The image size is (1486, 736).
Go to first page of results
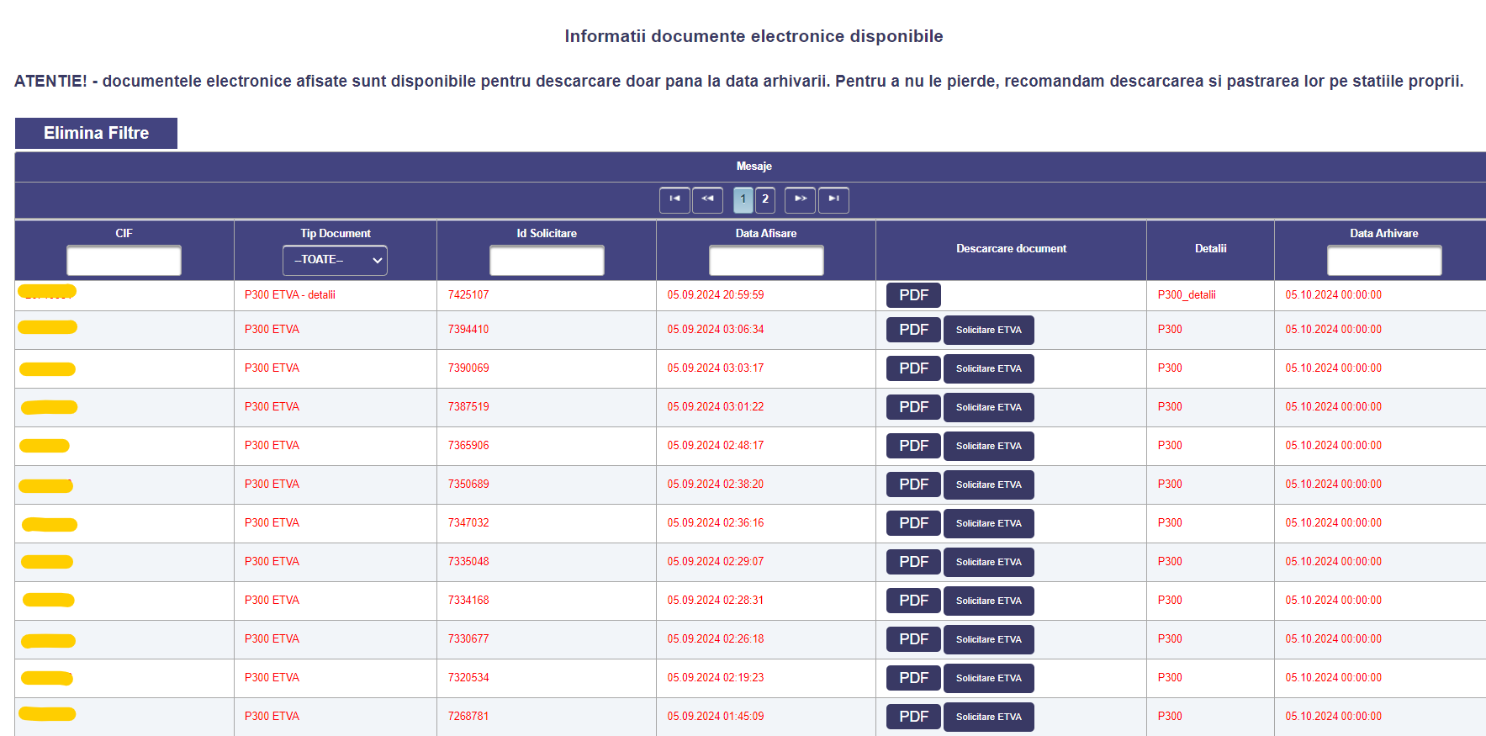(674, 200)
